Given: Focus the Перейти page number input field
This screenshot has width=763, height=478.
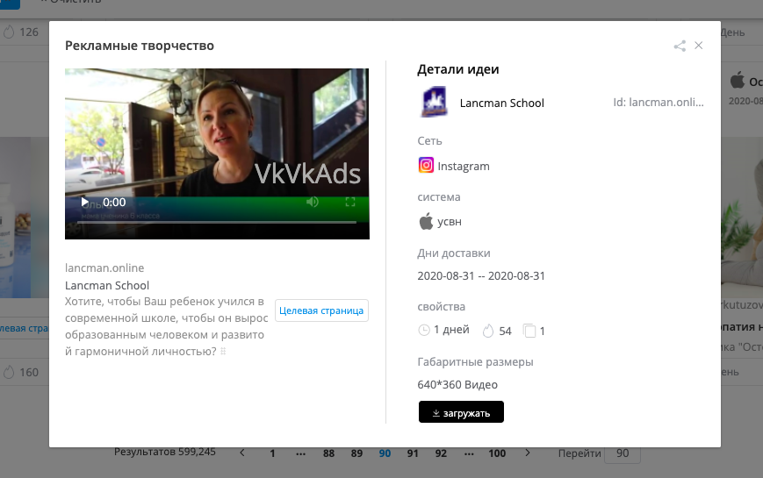Looking at the screenshot, I should point(623,453).
